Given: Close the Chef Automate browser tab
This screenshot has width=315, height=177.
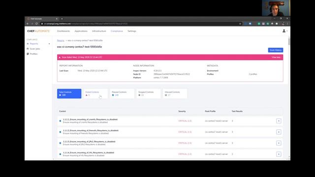Looking at the screenshot, I should click(57, 19).
